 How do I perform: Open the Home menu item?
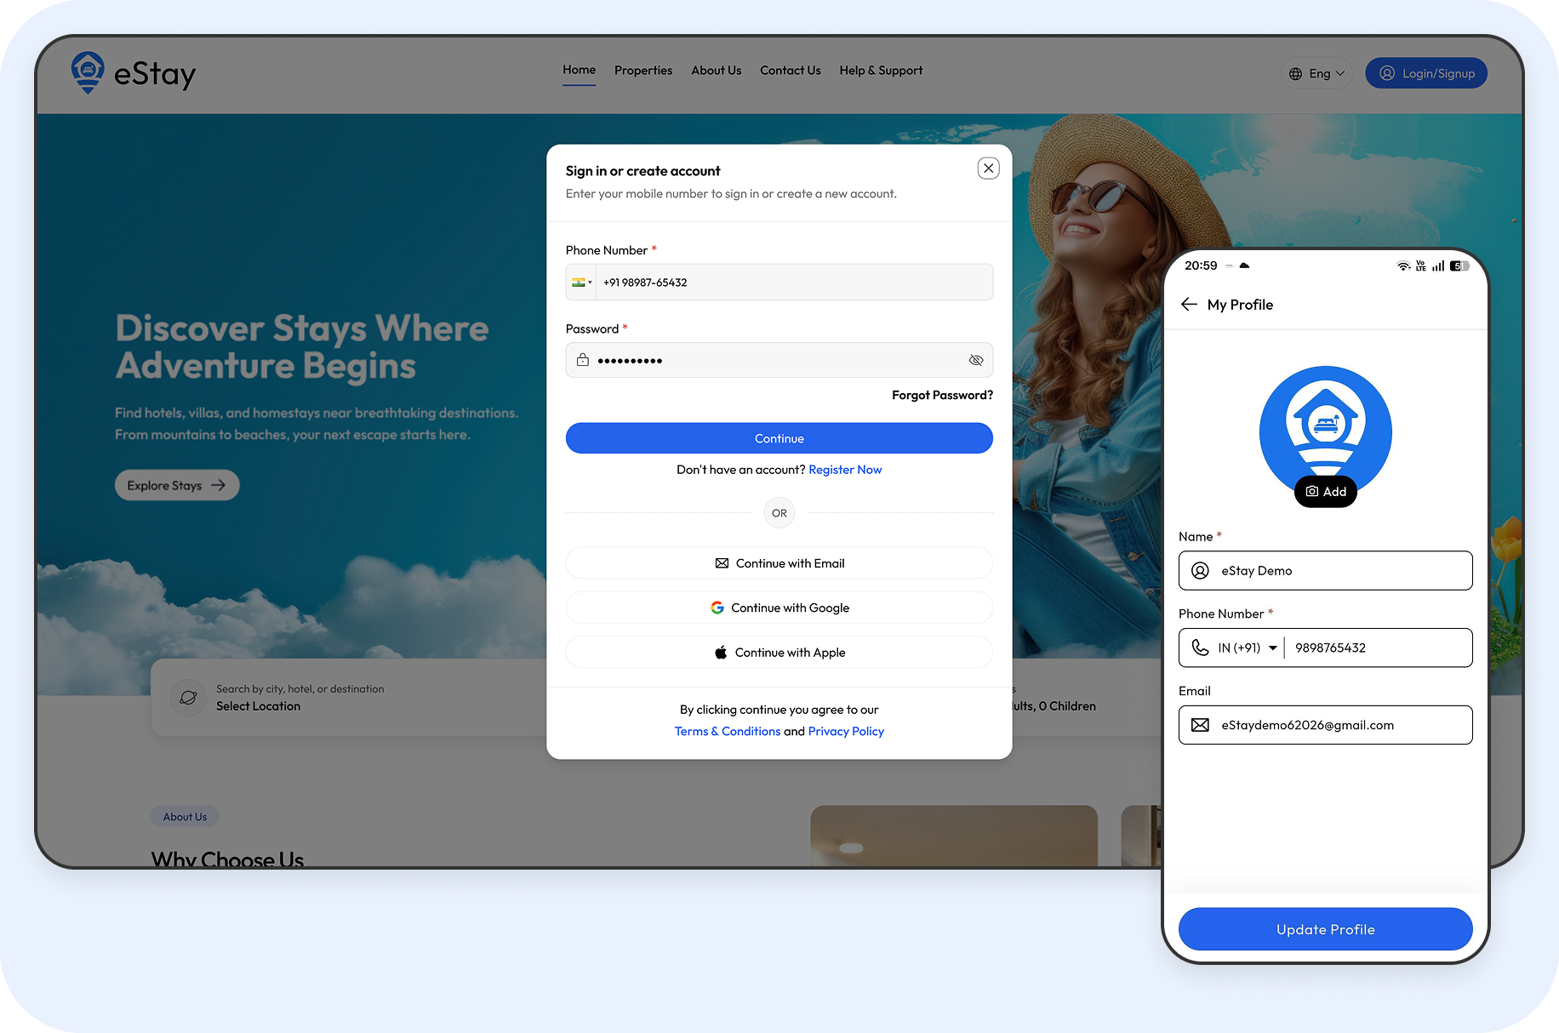tap(579, 71)
